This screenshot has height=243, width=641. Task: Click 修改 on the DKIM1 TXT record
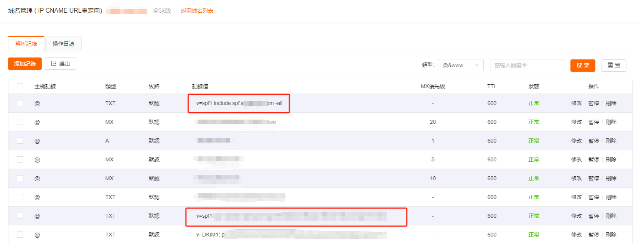(576, 235)
